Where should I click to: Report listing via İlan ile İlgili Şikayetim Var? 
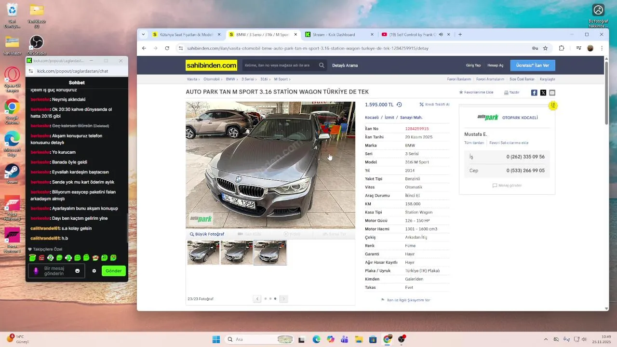(x=405, y=300)
